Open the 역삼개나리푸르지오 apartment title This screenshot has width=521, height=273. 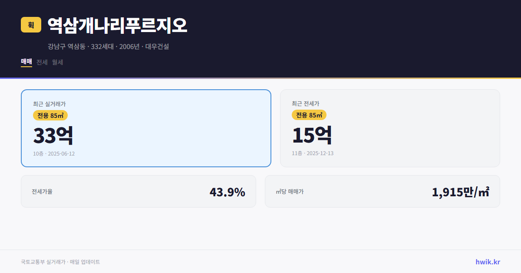click(117, 26)
